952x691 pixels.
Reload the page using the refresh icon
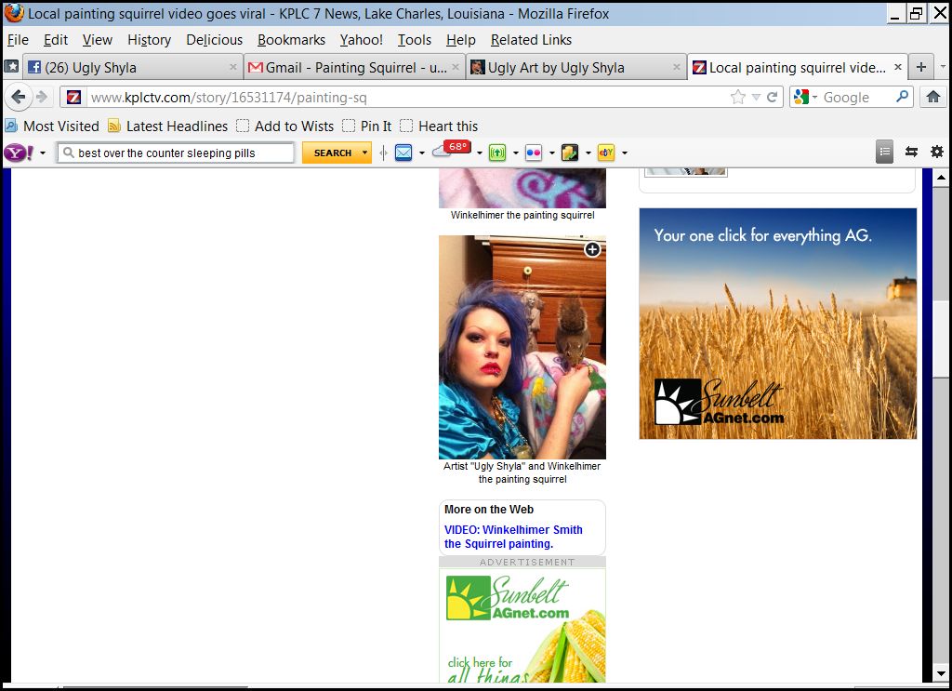772,97
